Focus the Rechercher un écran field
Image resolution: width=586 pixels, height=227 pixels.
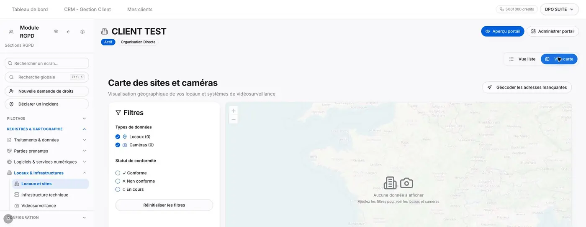[x=47, y=63]
